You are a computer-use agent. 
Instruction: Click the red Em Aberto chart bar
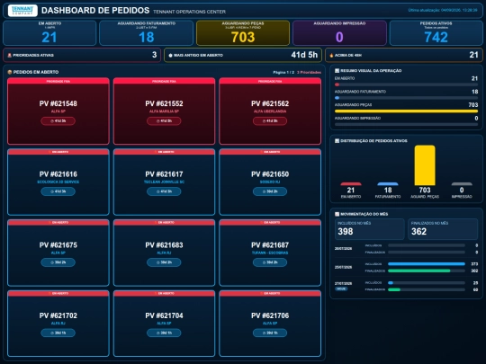pyautogui.click(x=351, y=184)
